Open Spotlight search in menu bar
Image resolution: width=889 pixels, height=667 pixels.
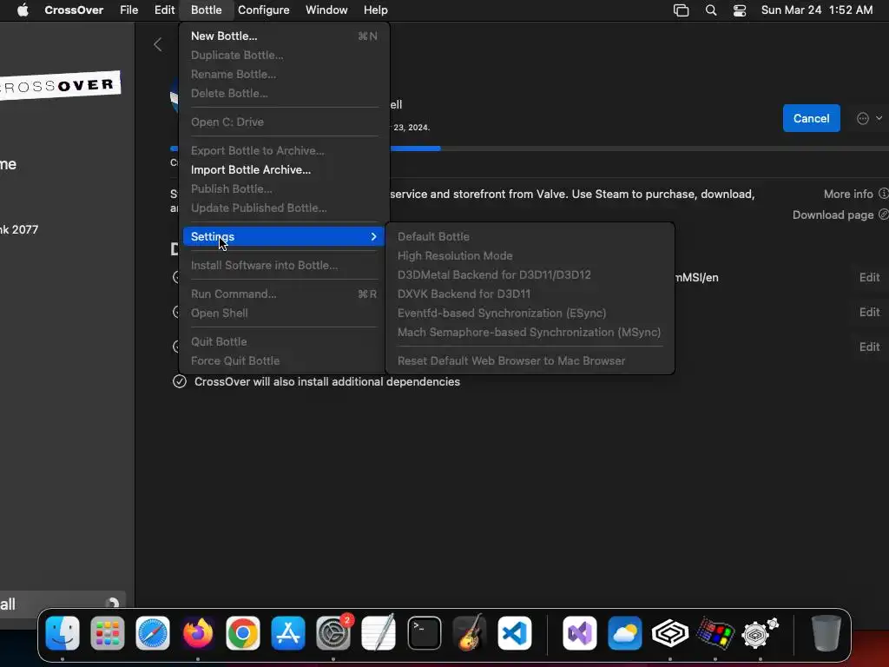click(711, 10)
